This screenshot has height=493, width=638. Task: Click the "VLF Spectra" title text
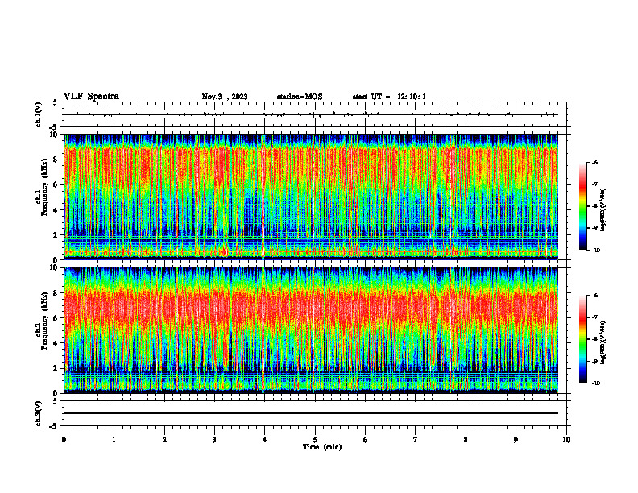[x=91, y=97]
